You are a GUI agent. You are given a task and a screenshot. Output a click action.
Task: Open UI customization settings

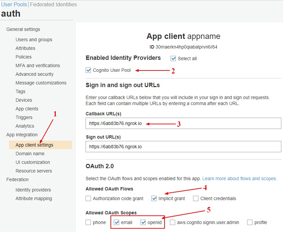(32, 162)
